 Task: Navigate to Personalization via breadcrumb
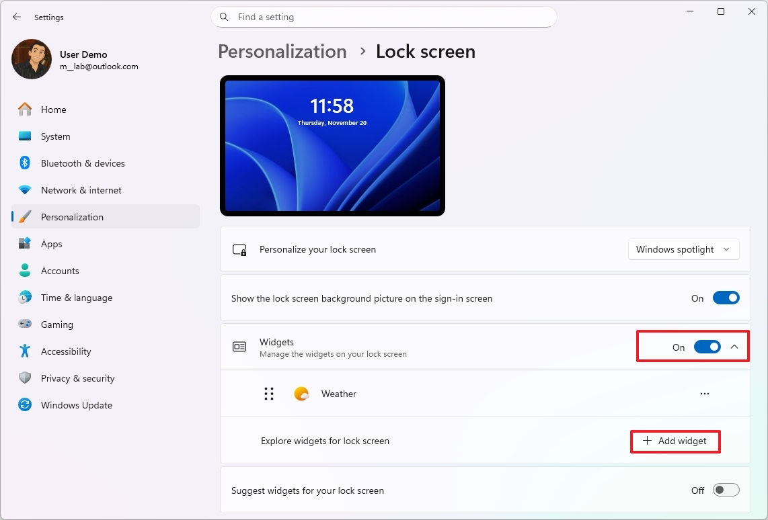tap(282, 51)
